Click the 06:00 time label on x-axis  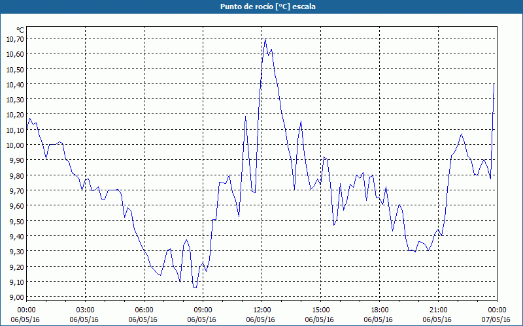[x=144, y=310]
